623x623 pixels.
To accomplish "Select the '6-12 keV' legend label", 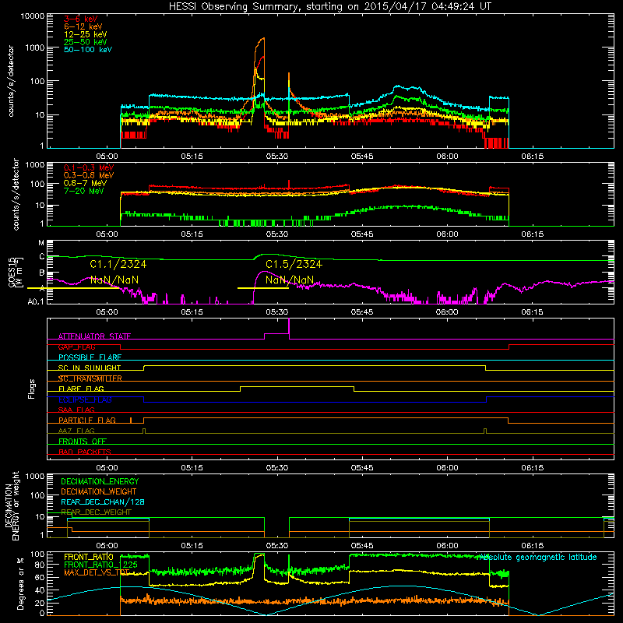I will click(83, 26).
